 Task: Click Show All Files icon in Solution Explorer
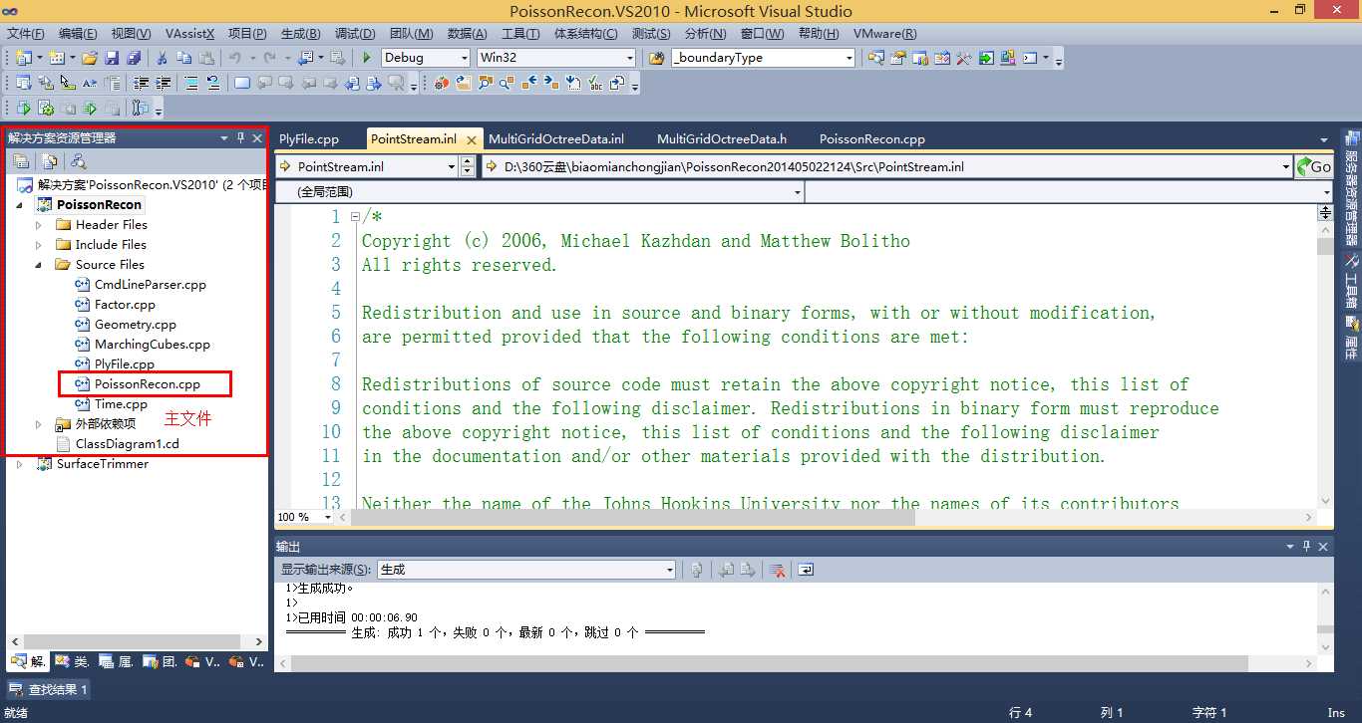pos(48,161)
